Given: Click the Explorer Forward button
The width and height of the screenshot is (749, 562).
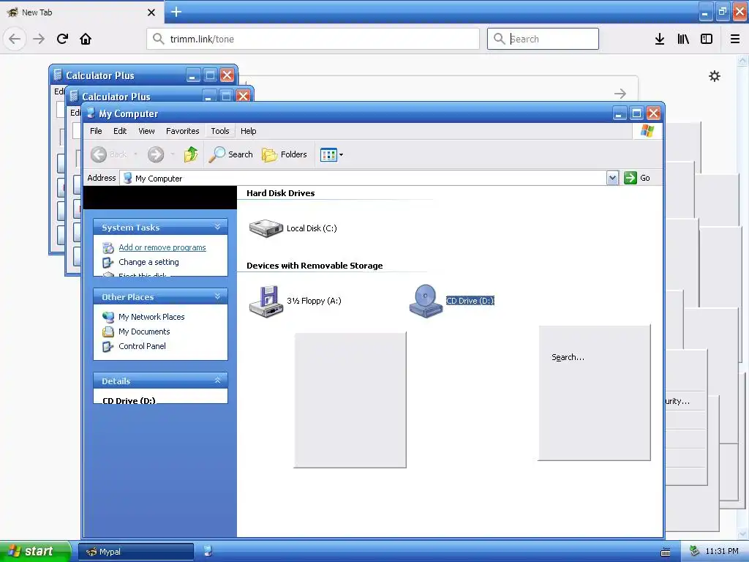Looking at the screenshot, I should [x=156, y=154].
